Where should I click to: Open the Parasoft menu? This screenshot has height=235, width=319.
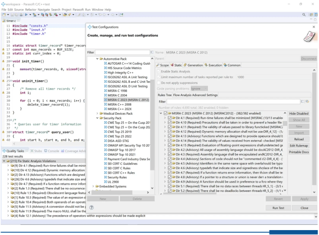(78, 9)
